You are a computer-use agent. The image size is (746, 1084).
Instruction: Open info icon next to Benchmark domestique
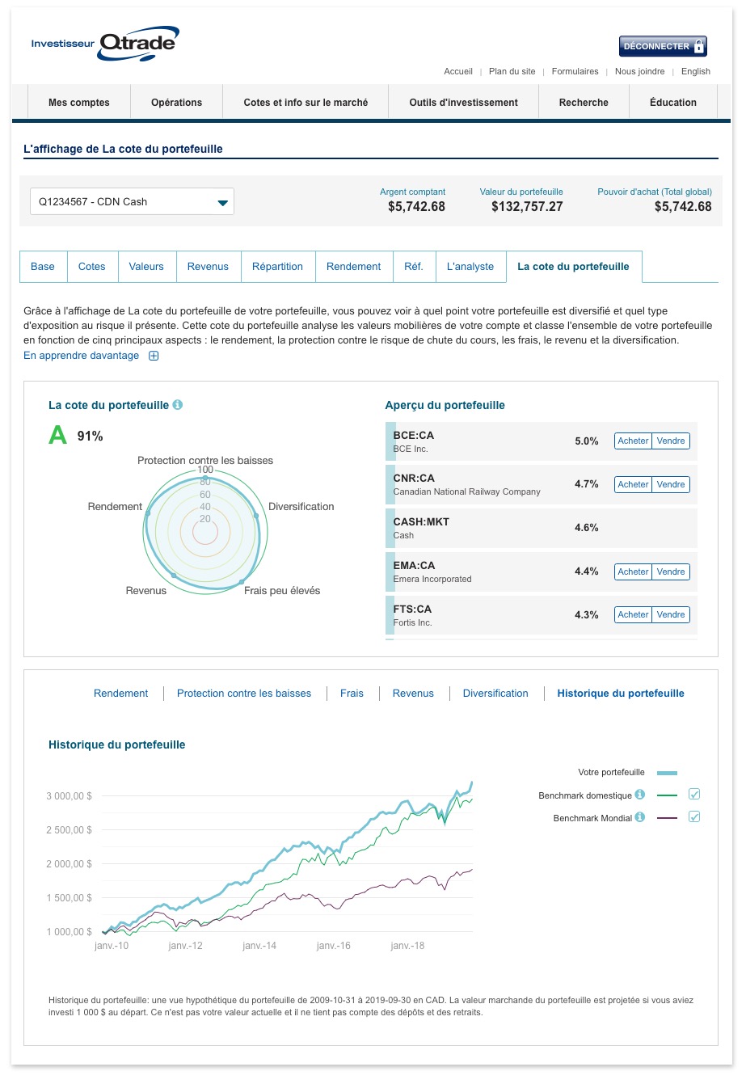(x=640, y=795)
